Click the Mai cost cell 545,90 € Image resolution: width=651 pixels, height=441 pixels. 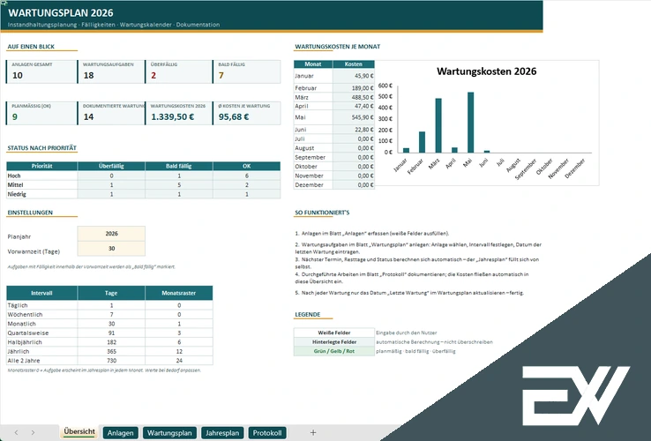pos(354,117)
